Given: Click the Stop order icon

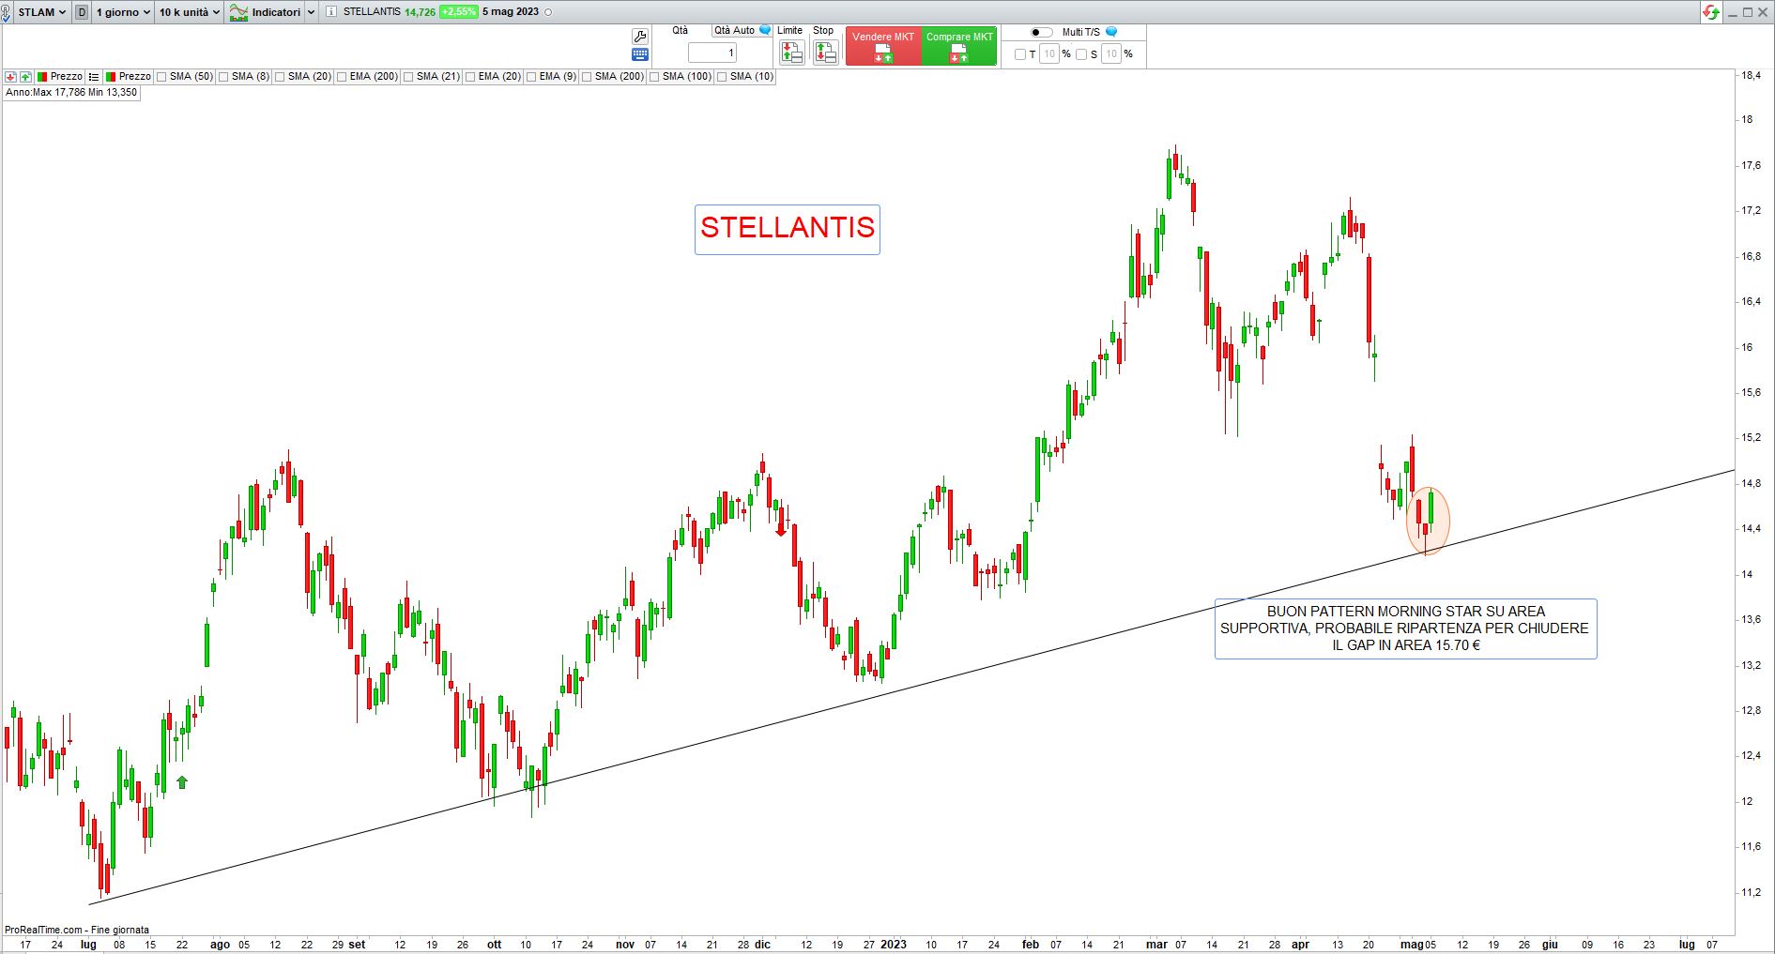Looking at the screenshot, I should (825, 53).
